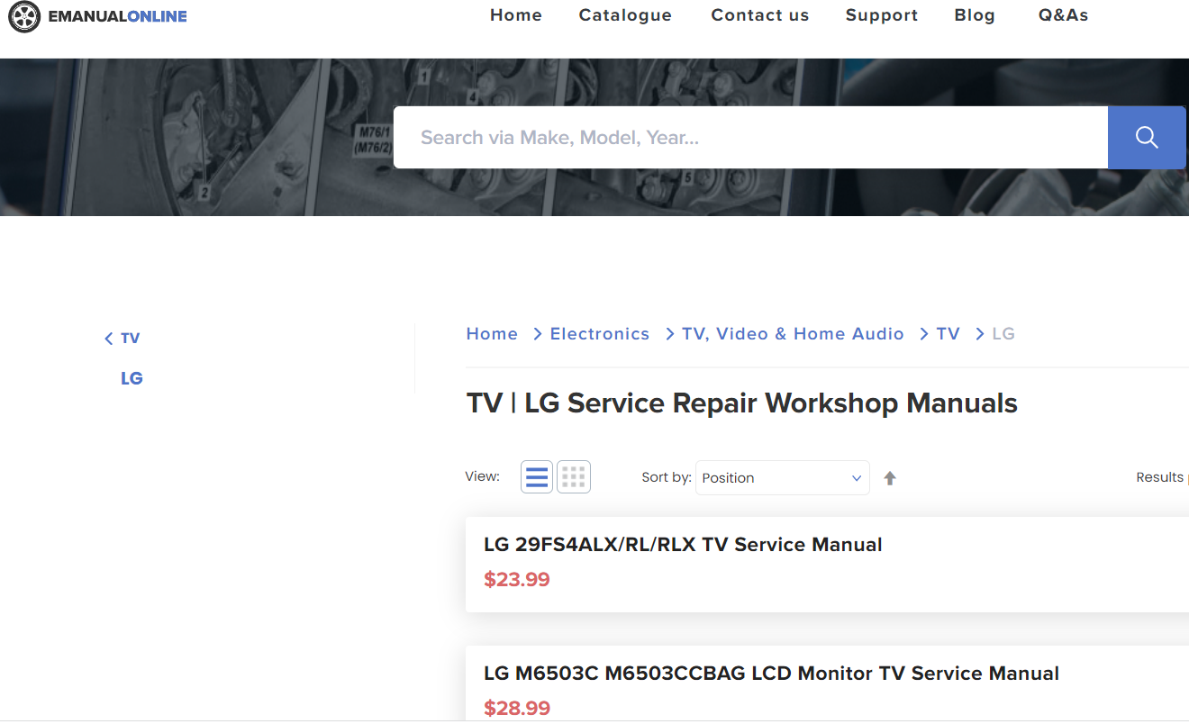Click the Results label text
Image resolution: width=1189 pixels, height=724 pixels.
pos(1160,477)
